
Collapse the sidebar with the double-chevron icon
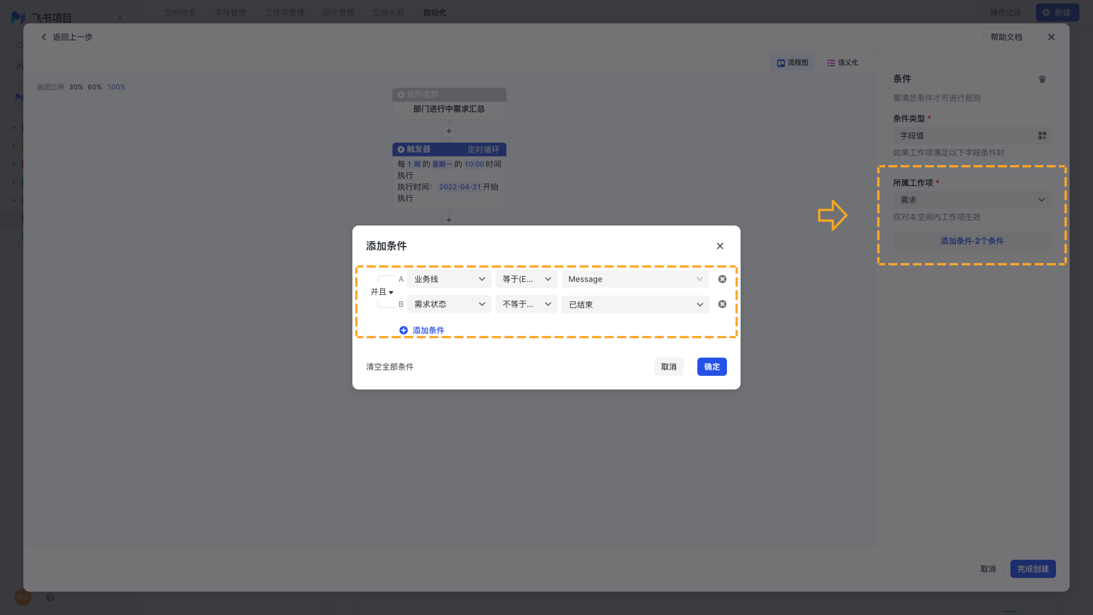120,17
